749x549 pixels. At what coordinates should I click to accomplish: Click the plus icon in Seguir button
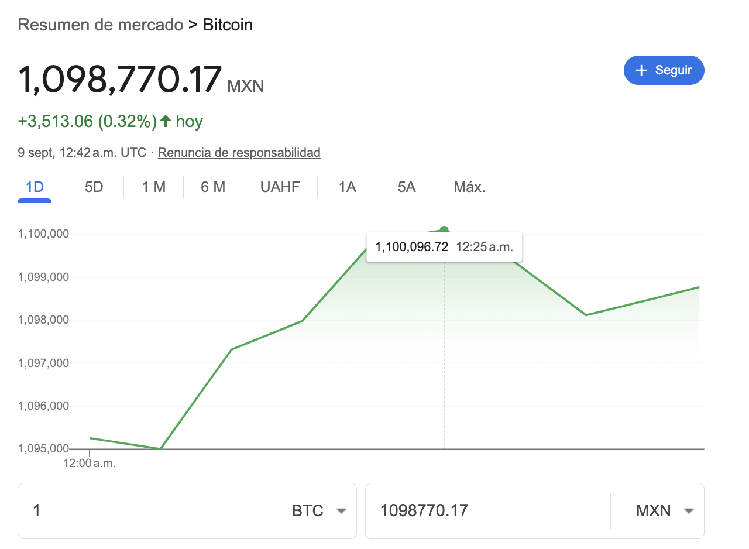[641, 70]
